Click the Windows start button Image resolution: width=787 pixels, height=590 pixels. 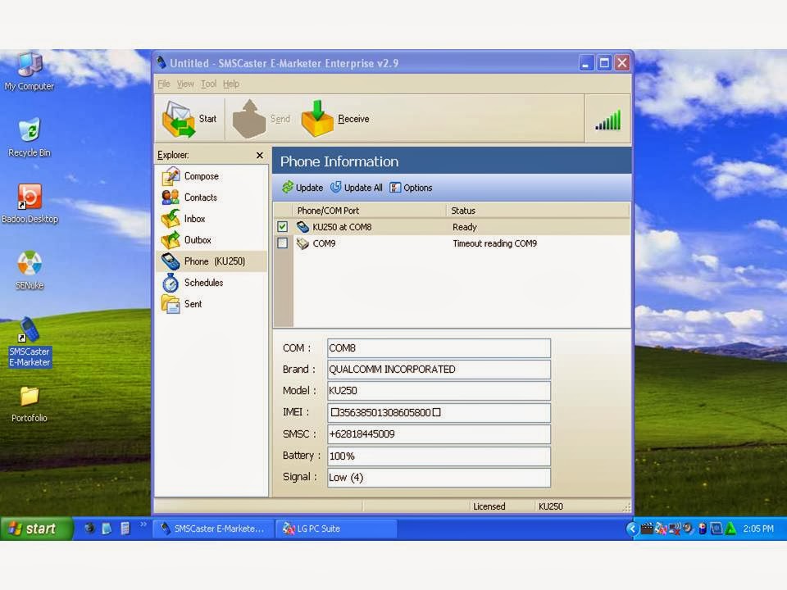coord(36,529)
